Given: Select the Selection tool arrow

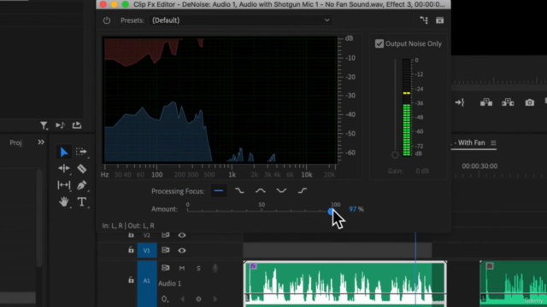Looking at the screenshot, I should (x=64, y=152).
